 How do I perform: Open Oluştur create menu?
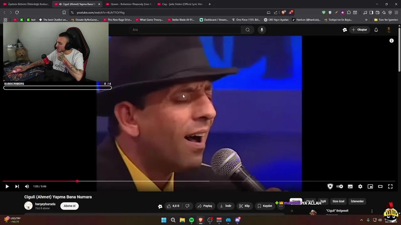359,30
